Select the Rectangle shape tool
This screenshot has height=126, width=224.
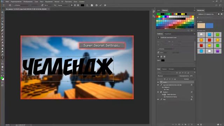tap(2, 64)
